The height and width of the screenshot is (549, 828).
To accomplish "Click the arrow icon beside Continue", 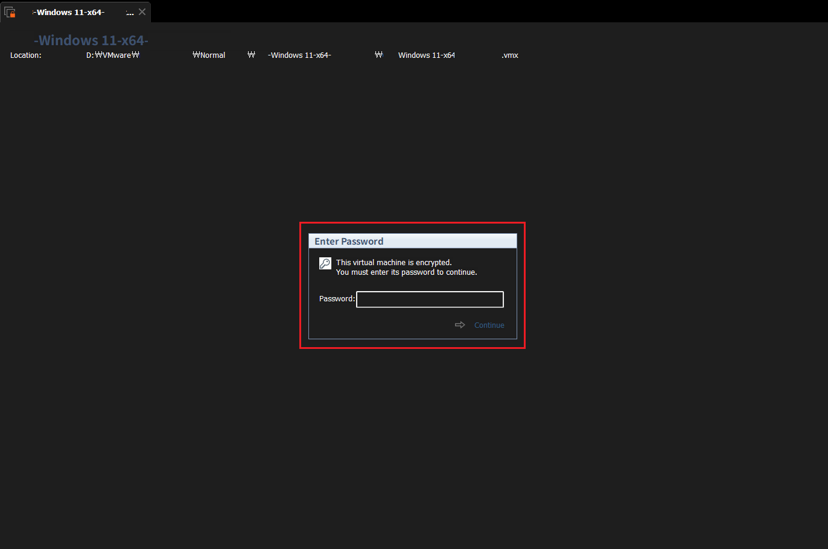I will [460, 325].
